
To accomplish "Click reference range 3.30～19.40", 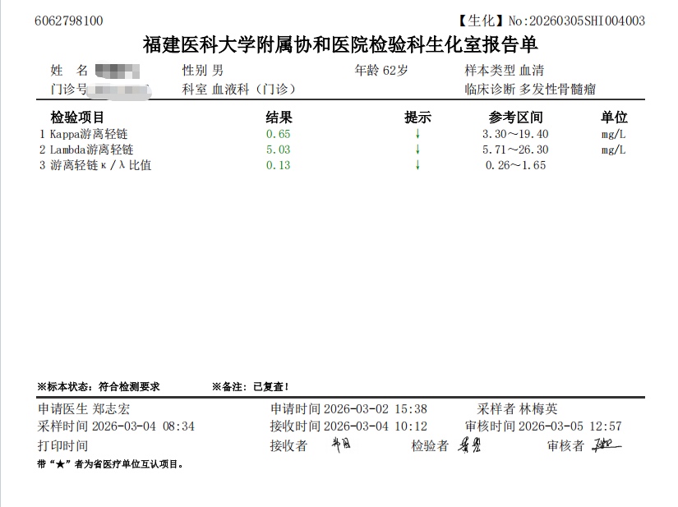I will coord(515,134).
